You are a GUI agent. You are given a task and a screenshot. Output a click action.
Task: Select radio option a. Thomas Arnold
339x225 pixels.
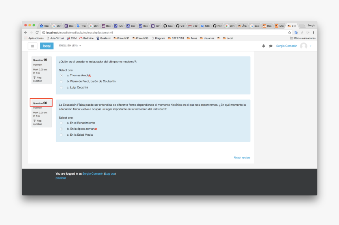(x=61, y=76)
